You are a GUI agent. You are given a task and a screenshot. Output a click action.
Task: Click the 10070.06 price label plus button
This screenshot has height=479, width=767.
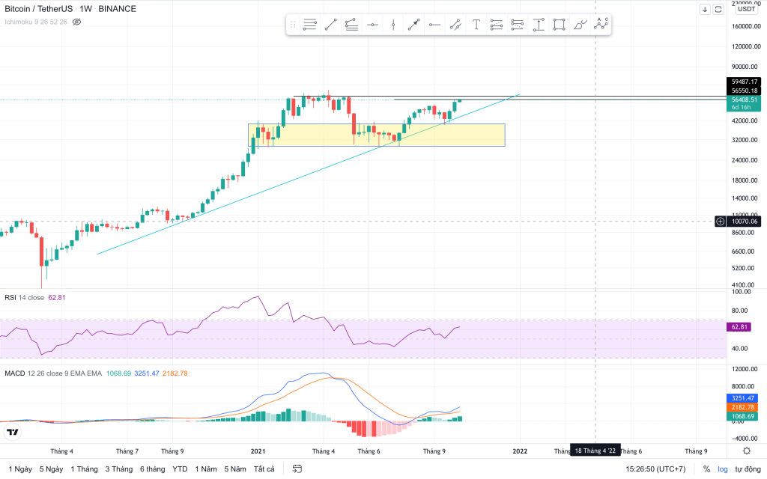point(720,222)
